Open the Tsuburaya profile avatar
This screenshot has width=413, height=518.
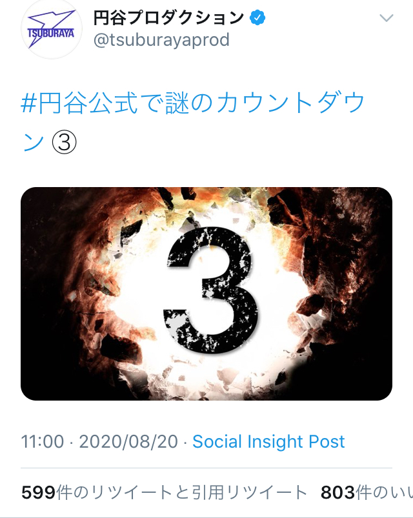(x=51, y=30)
